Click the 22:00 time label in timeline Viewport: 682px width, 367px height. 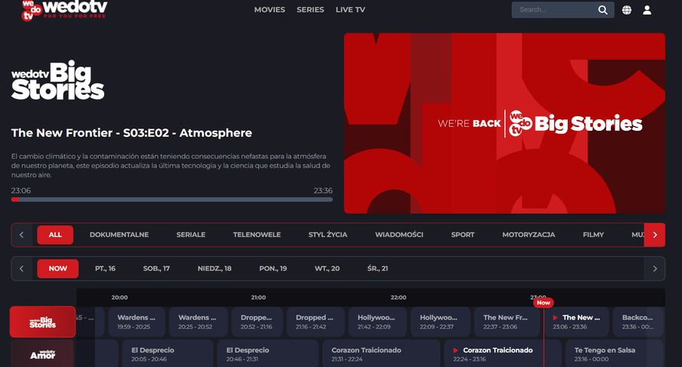pyautogui.click(x=398, y=297)
